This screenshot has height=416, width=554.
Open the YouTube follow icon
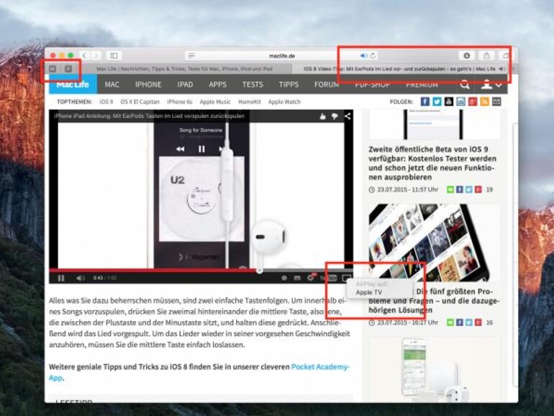pyautogui.click(x=449, y=101)
